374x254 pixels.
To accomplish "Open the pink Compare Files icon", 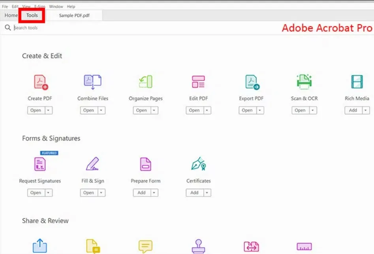I will [251, 246].
